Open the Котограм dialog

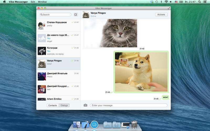pos(58,51)
